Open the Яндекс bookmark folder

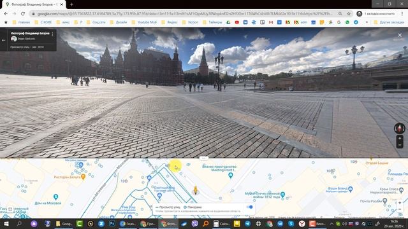coord(170,22)
